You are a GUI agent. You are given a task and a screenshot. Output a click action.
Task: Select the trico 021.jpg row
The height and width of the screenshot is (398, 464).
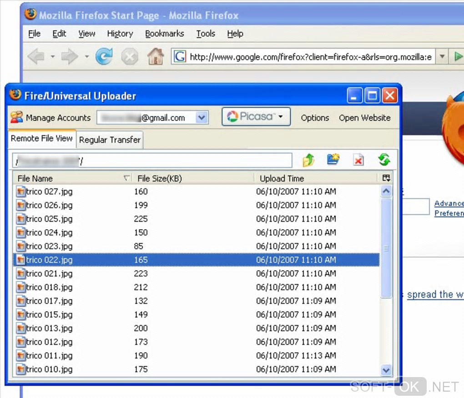coord(196,274)
